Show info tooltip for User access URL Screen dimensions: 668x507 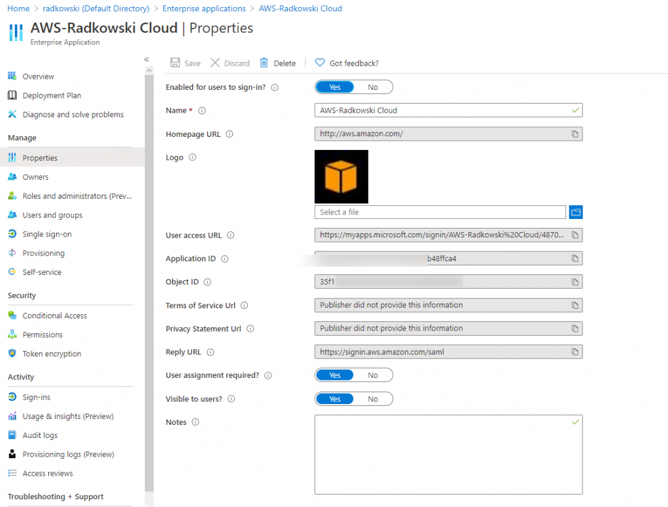(x=230, y=235)
